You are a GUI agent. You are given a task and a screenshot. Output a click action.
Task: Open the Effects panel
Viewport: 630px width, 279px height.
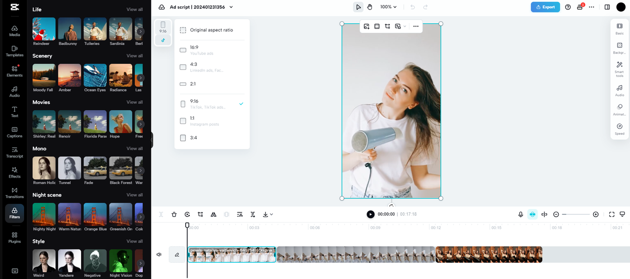coord(15,173)
